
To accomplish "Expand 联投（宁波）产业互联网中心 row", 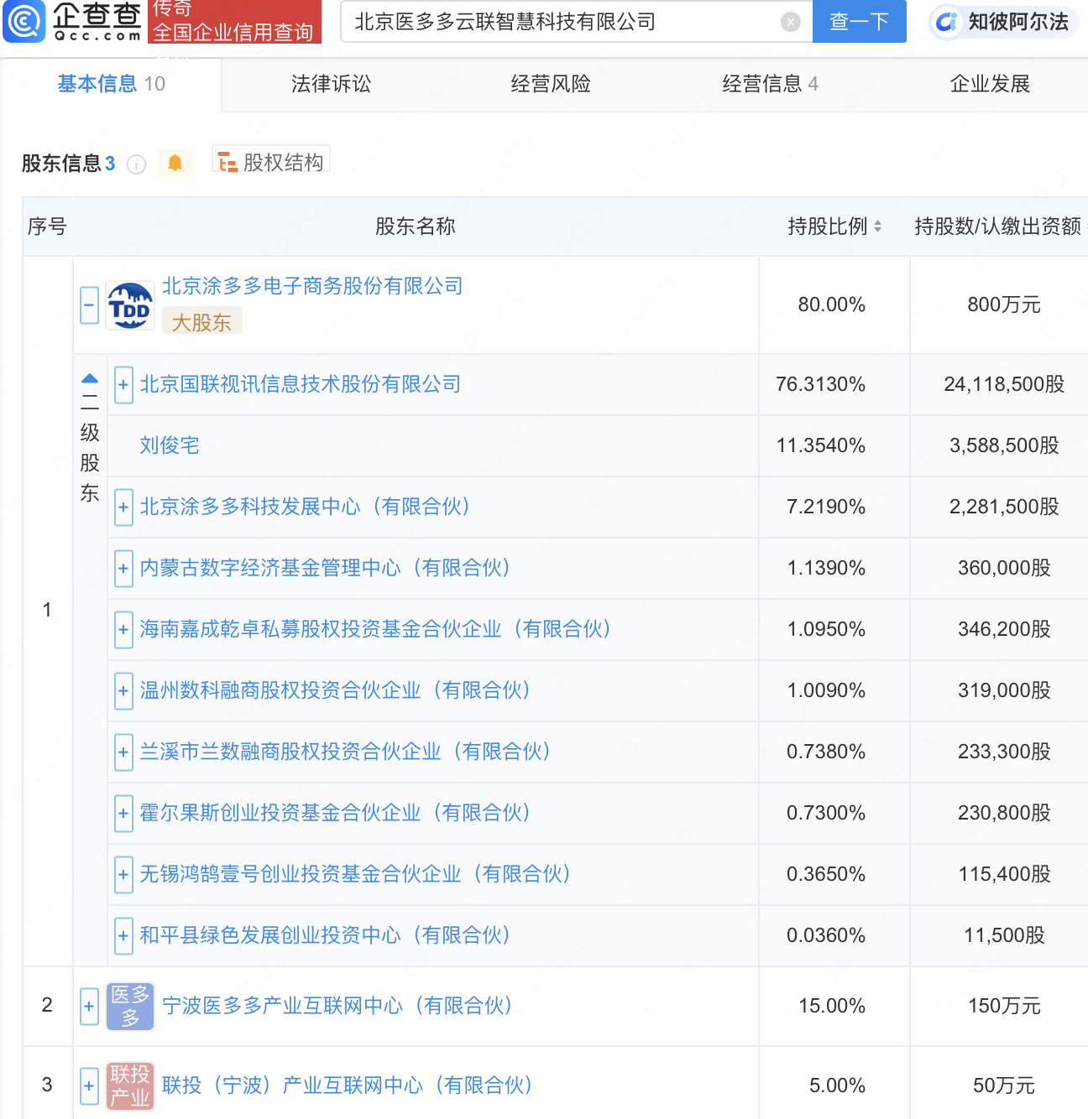I will [x=90, y=1085].
